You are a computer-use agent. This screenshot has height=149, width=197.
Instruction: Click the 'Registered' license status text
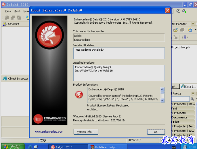[123, 105]
